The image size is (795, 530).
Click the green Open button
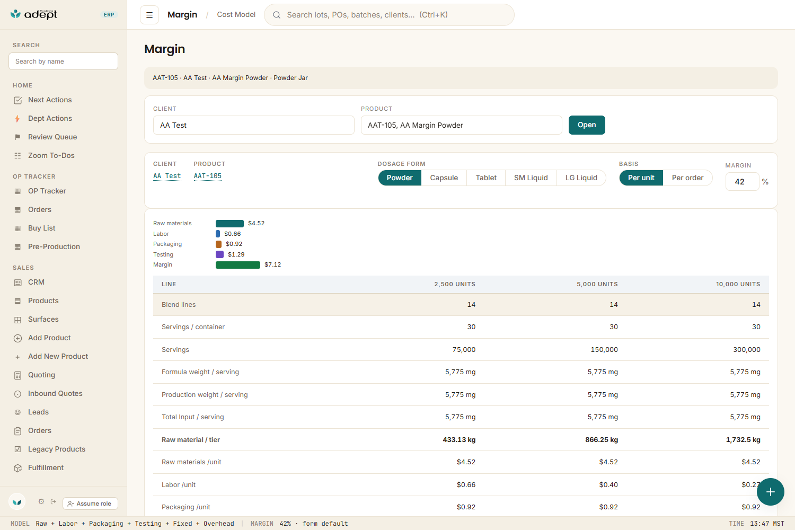(587, 125)
